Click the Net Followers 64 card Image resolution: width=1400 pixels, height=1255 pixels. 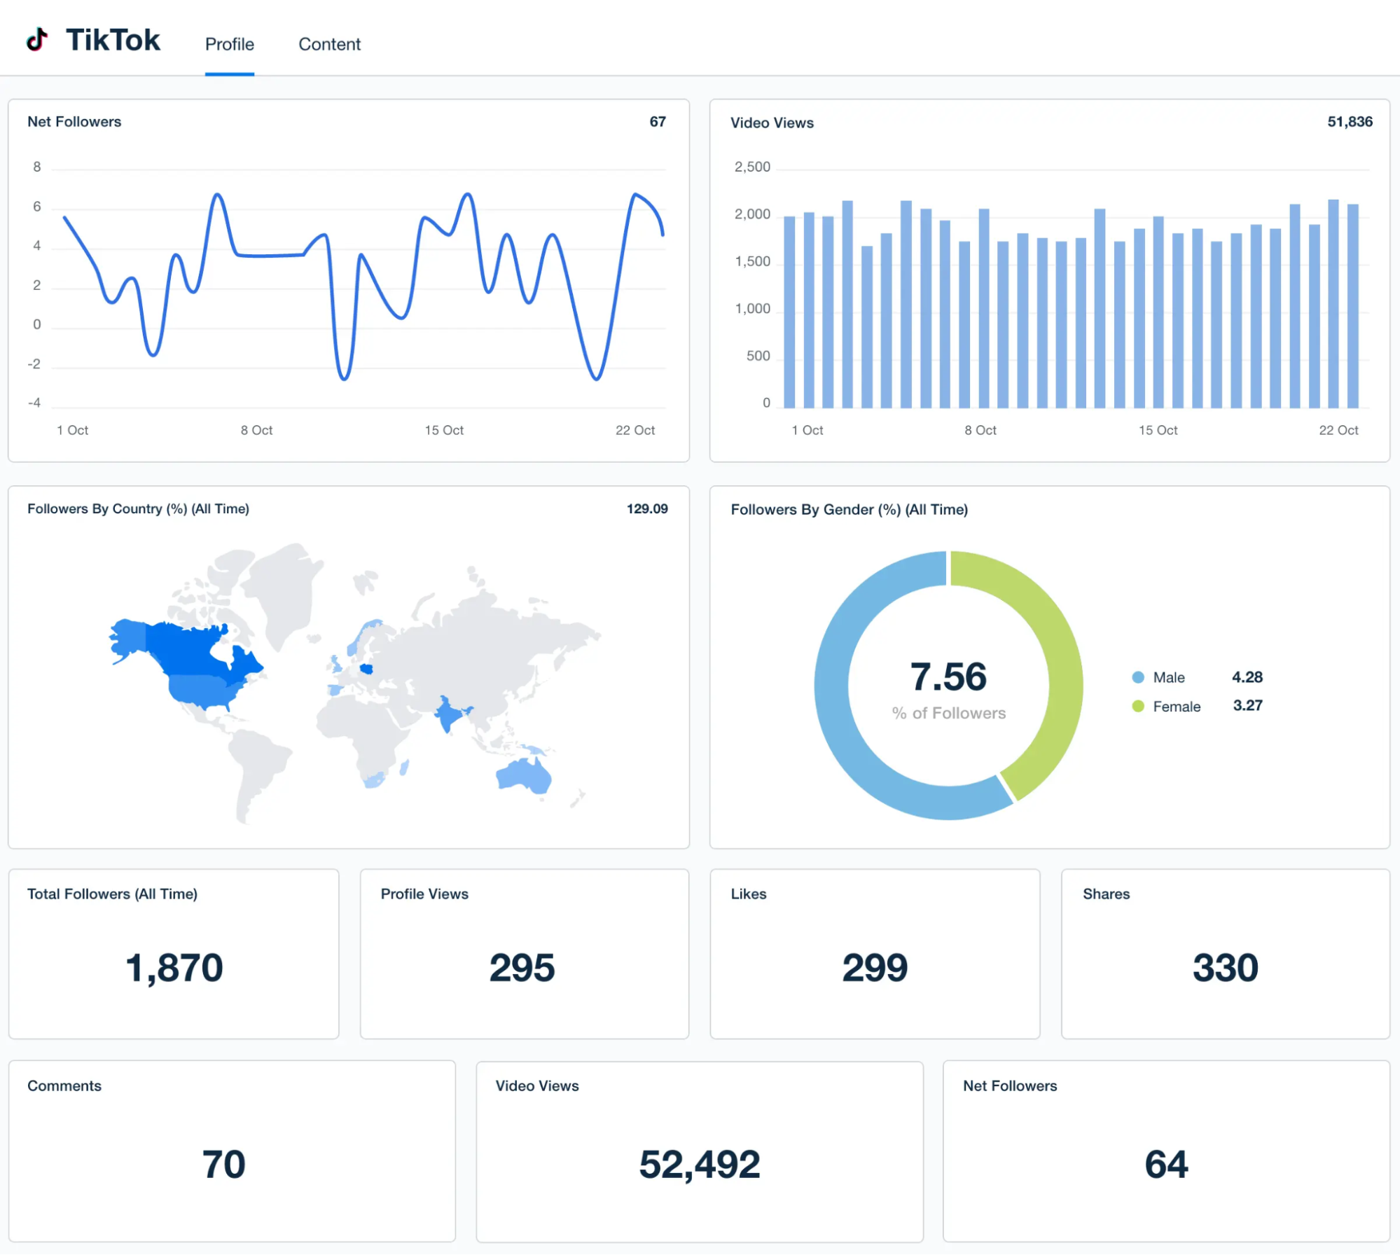pyautogui.click(x=1166, y=1151)
